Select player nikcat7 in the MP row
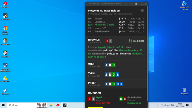The image size is (192, 108). pos(98,19)
